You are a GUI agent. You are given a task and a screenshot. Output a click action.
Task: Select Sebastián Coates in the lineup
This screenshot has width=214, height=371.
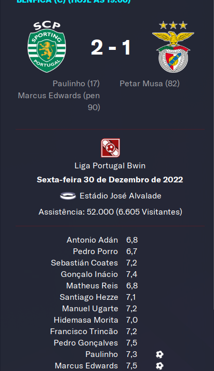85,263
